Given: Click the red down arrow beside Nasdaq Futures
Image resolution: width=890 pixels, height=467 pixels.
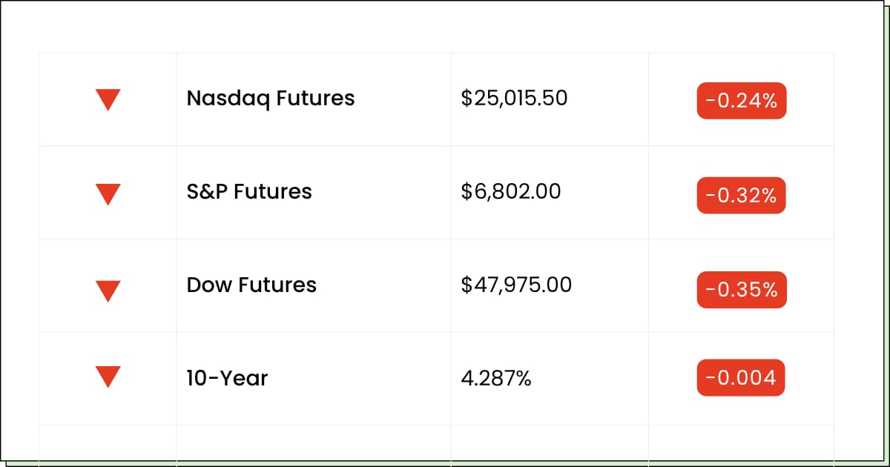Looking at the screenshot, I should point(108,99).
